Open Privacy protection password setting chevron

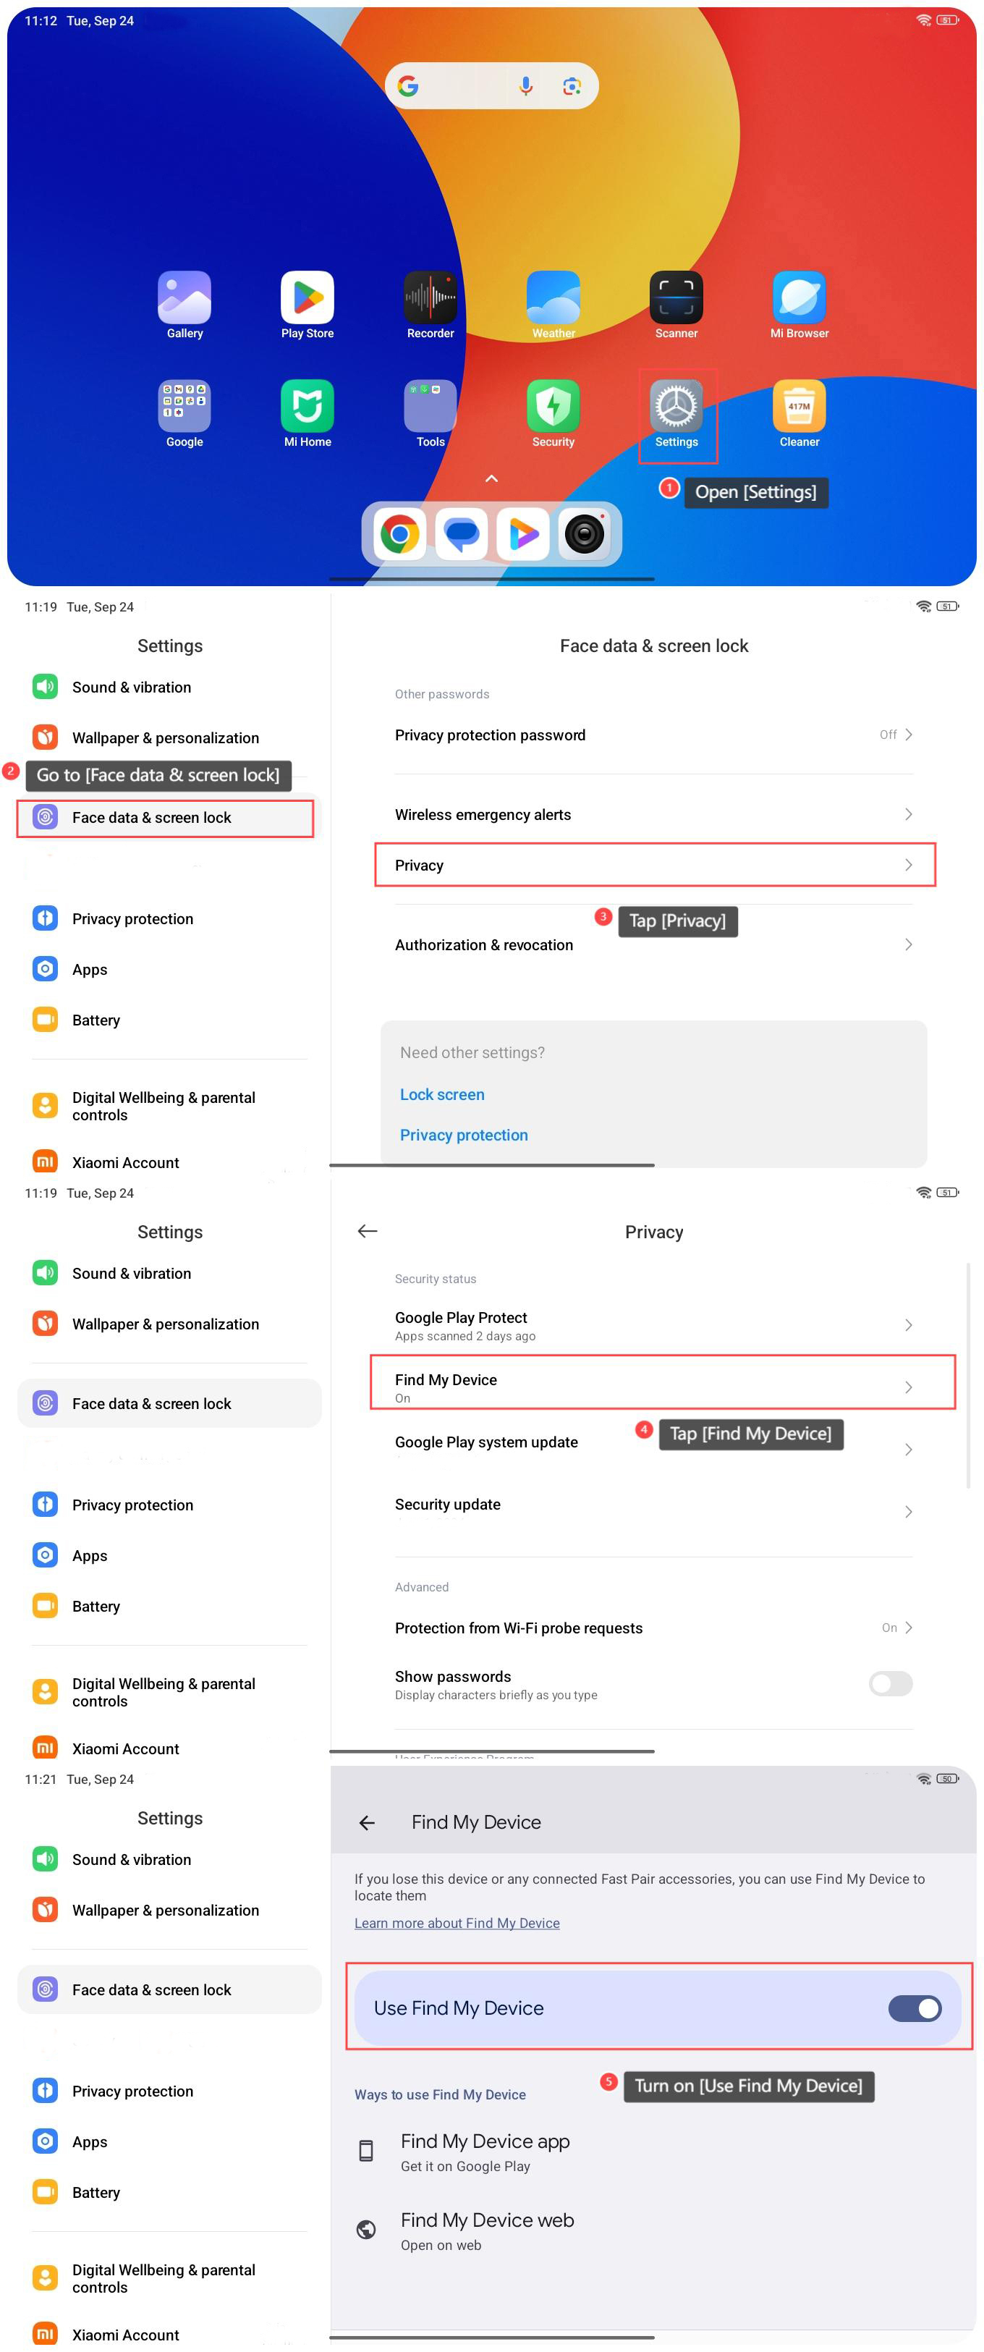(x=907, y=735)
